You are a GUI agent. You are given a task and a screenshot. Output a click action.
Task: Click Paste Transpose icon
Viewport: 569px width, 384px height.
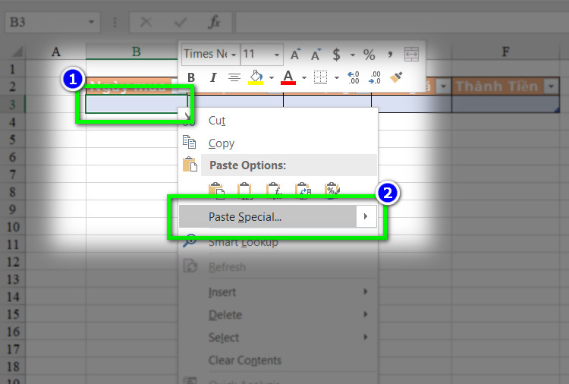tap(303, 190)
